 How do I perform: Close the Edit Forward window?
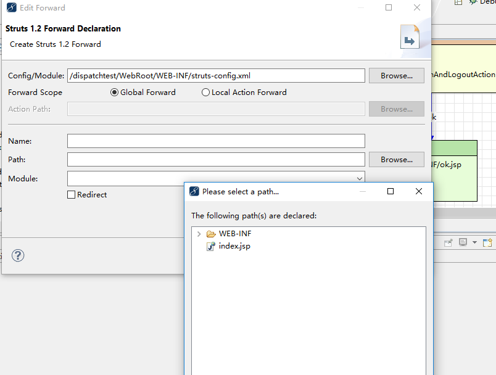[x=417, y=7]
